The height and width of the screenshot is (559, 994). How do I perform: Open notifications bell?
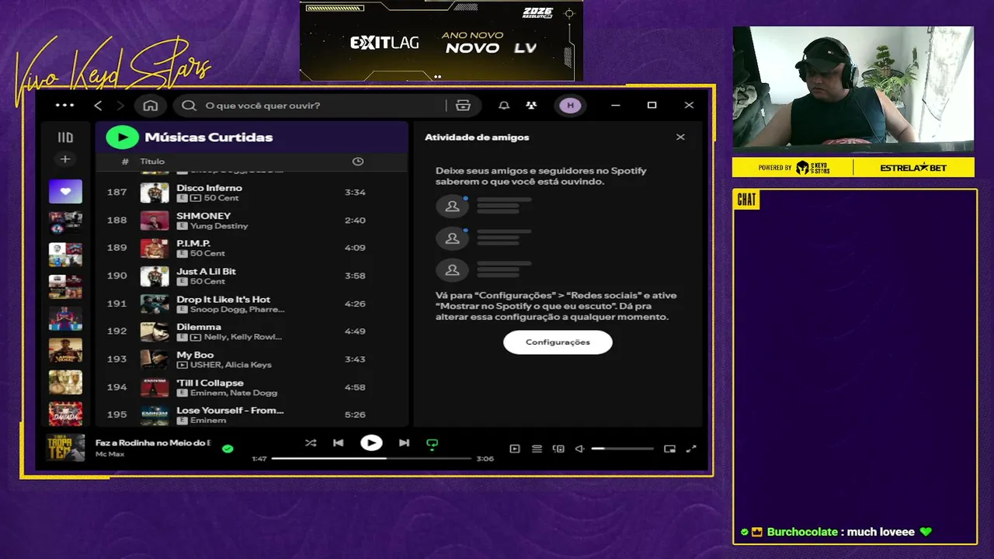[x=504, y=106]
